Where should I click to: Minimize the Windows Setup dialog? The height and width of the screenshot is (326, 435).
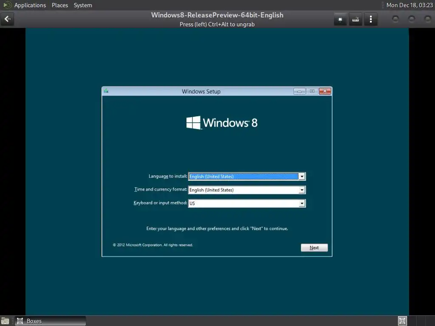point(299,91)
